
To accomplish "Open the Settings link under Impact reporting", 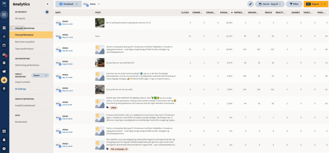I will coord(21,89).
